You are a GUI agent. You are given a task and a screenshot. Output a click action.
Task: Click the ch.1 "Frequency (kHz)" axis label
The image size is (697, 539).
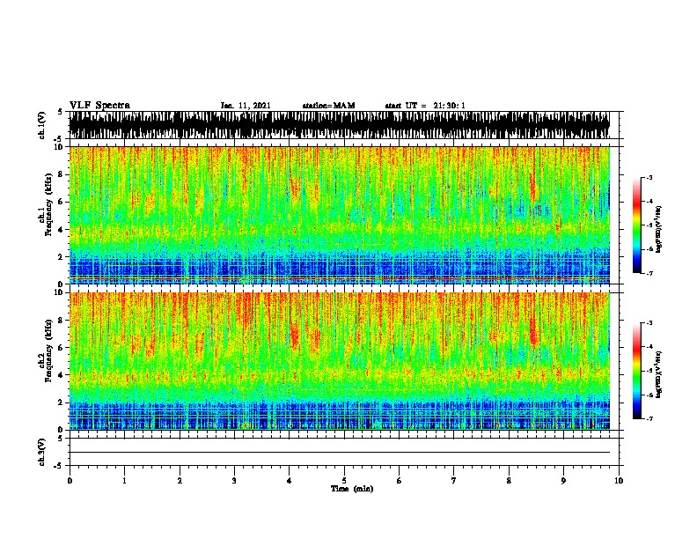tap(48, 204)
